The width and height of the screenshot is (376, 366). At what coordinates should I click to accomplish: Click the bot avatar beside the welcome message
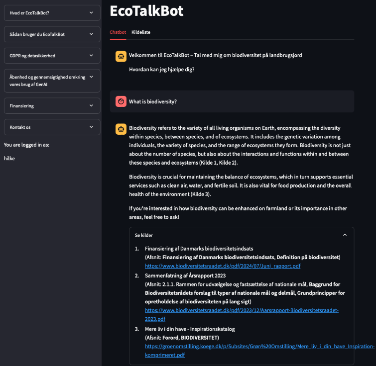[x=121, y=56]
